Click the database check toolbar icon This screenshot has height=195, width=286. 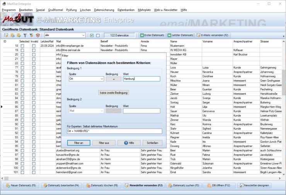(19, 35)
